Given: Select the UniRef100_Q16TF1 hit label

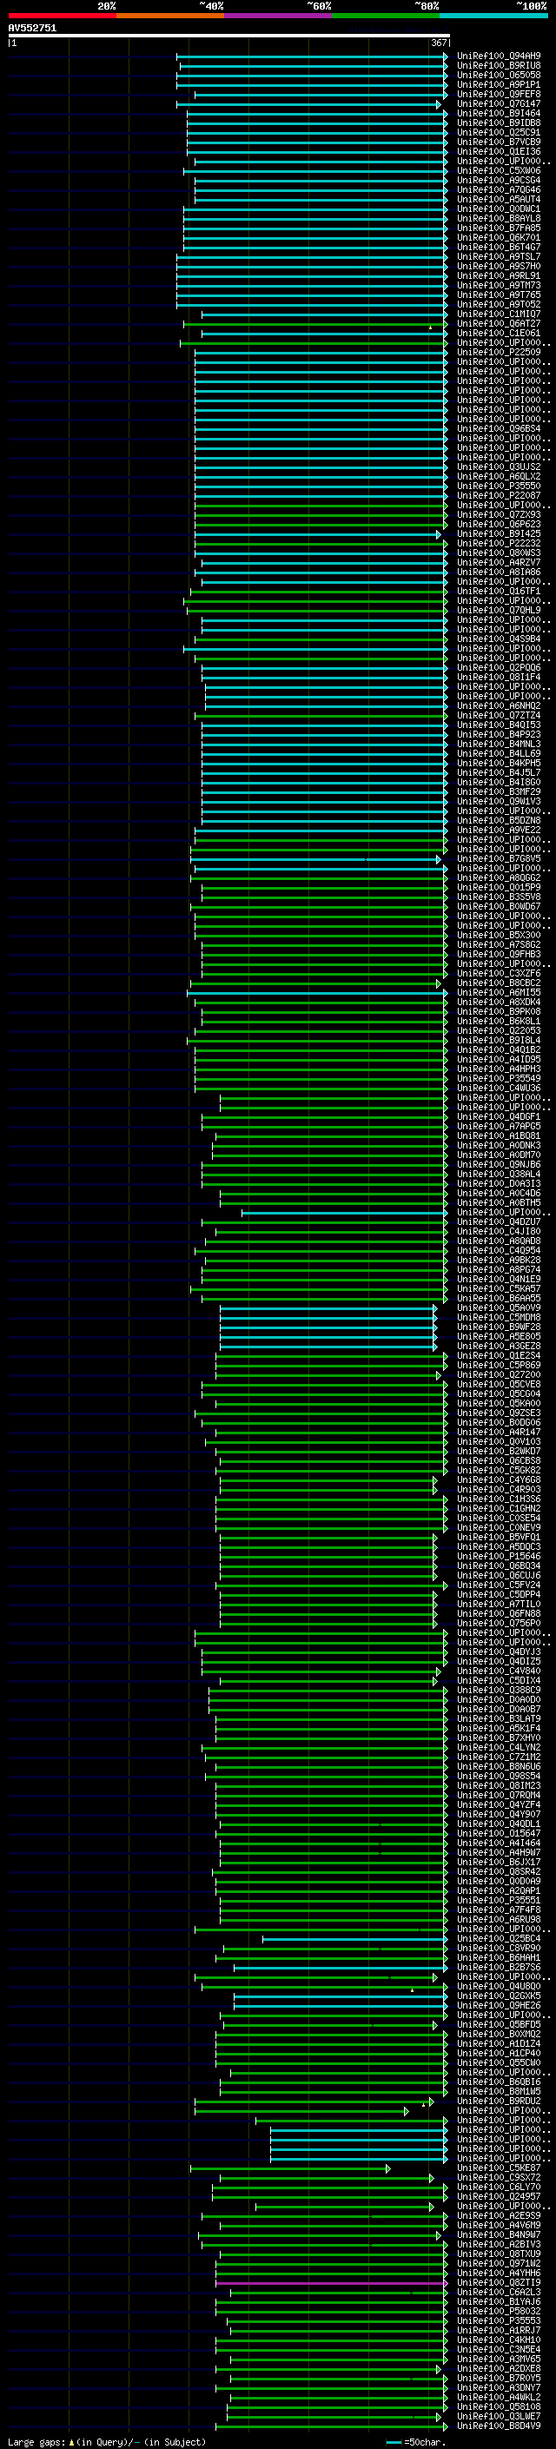Looking at the screenshot, I should pyautogui.click(x=499, y=592).
